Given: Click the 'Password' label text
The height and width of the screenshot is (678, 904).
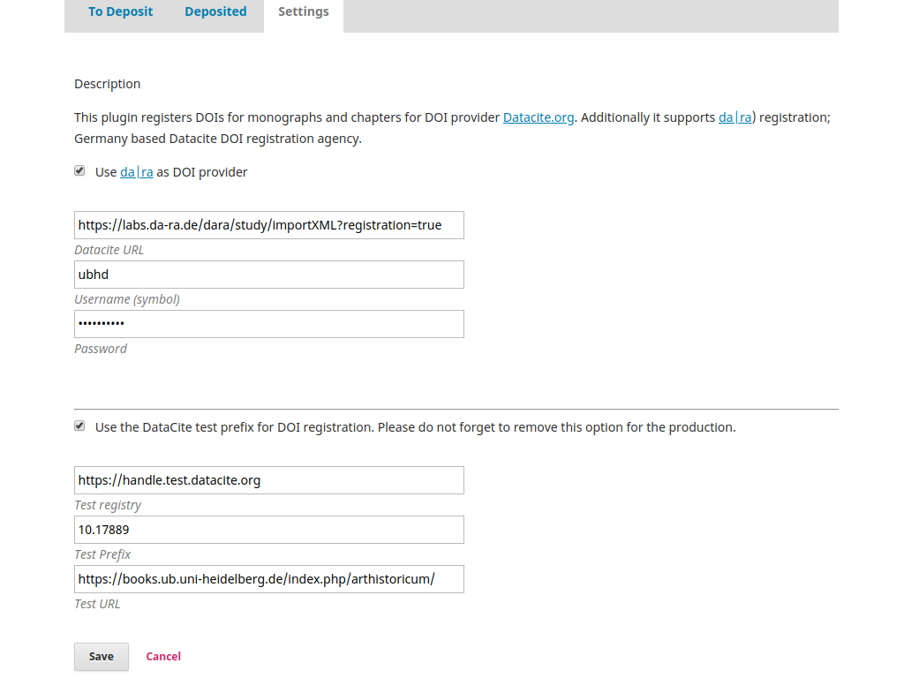Looking at the screenshot, I should pyautogui.click(x=101, y=349).
